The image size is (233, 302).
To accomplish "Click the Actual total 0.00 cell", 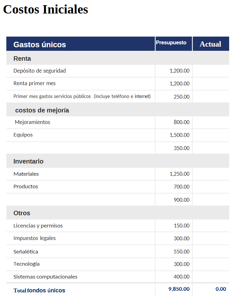I will [211, 289].
